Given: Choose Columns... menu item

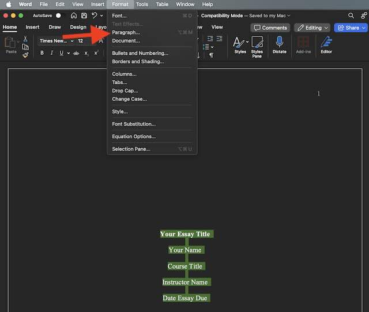Looking at the screenshot, I should (152, 74).
